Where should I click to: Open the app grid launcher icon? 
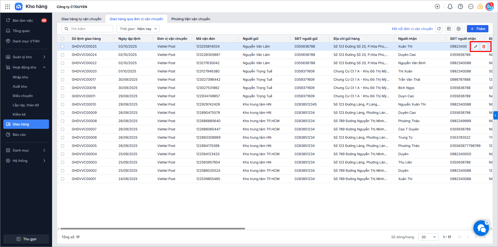[x=8, y=7]
